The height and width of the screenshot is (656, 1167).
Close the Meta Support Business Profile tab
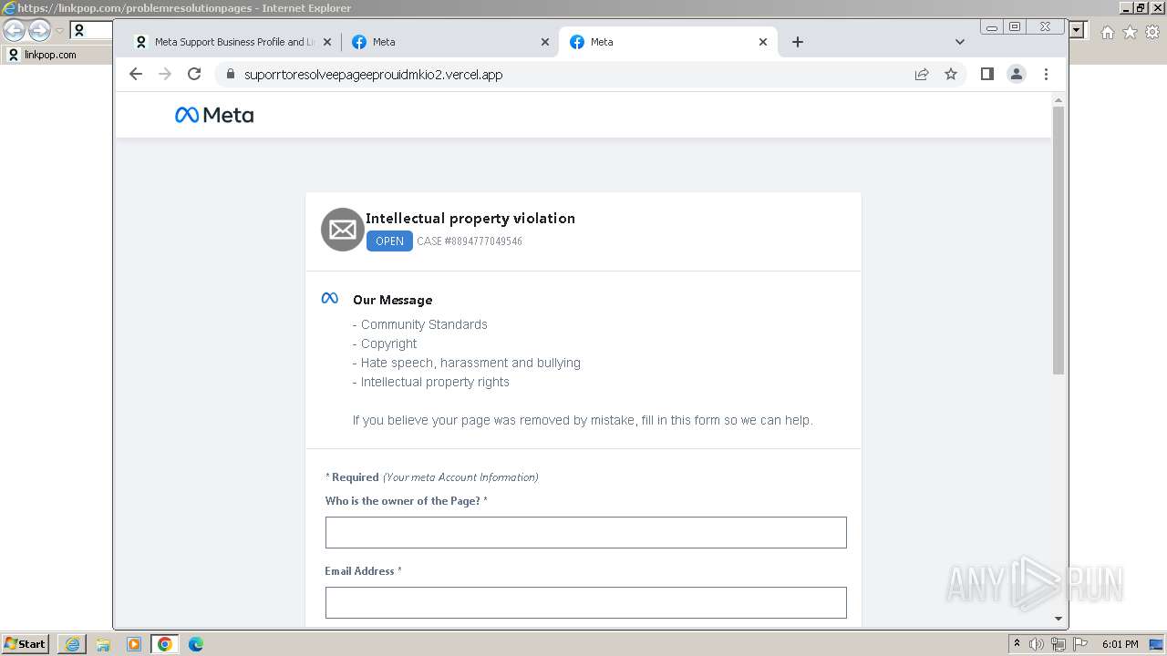click(x=327, y=42)
